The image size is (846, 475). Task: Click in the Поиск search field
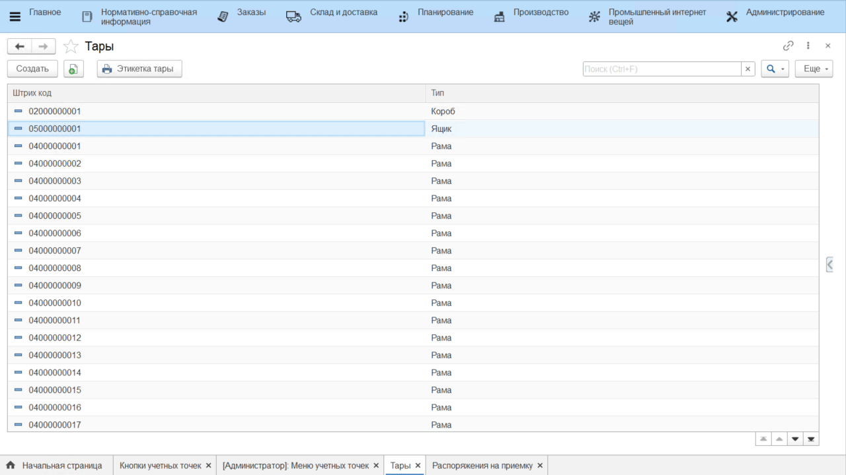click(x=661, y=69)
